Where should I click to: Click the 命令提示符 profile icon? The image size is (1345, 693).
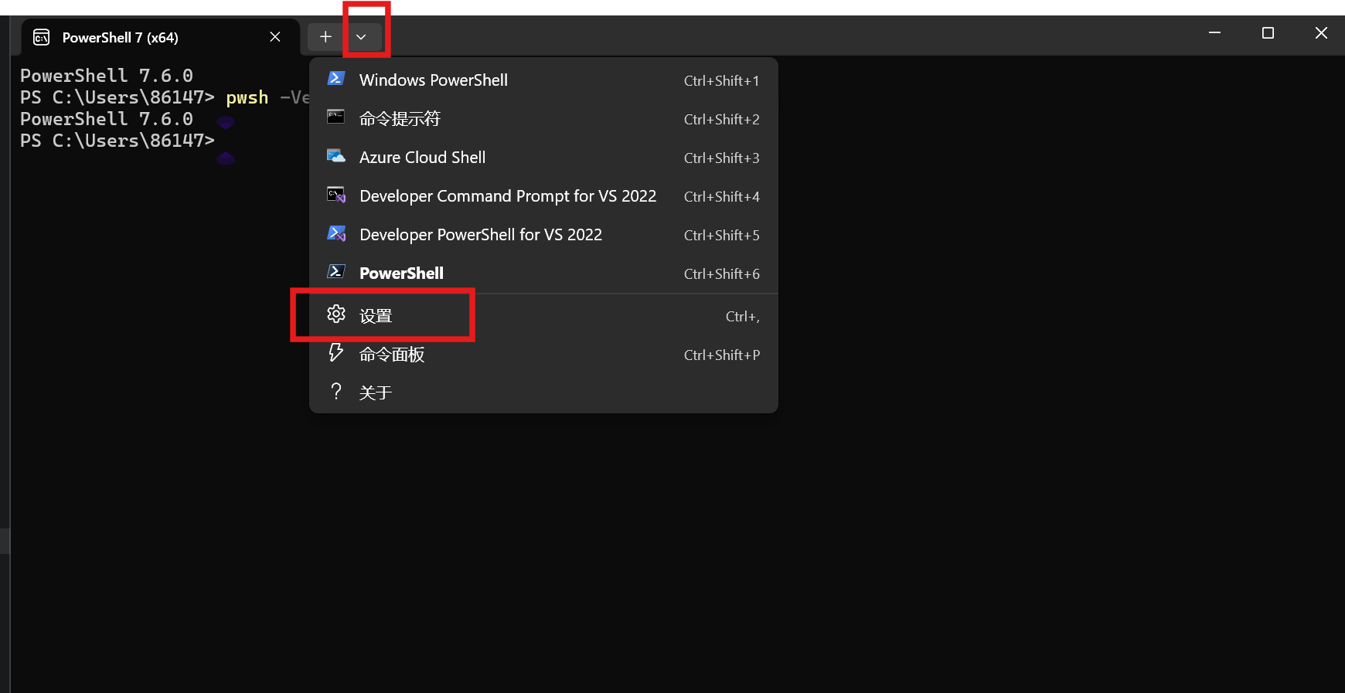click(336, 117)
